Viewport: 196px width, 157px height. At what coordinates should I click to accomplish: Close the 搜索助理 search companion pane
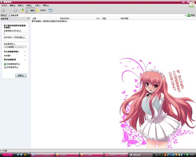28,18
